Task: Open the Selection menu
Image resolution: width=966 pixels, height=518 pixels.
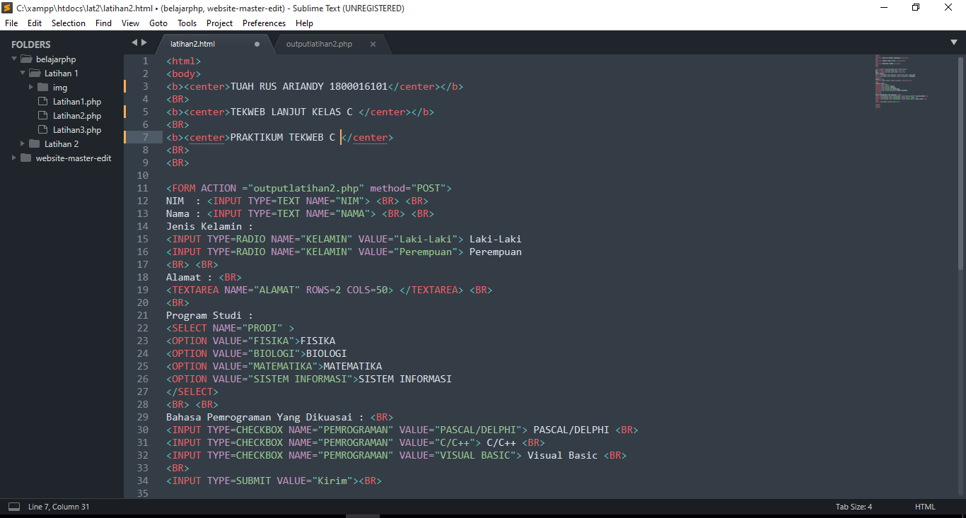Action: (69, 23)
